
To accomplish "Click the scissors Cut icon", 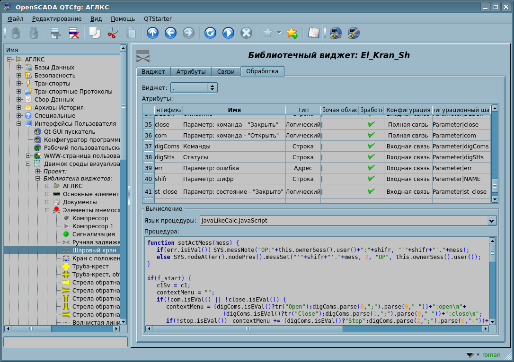I will point(113,33).
